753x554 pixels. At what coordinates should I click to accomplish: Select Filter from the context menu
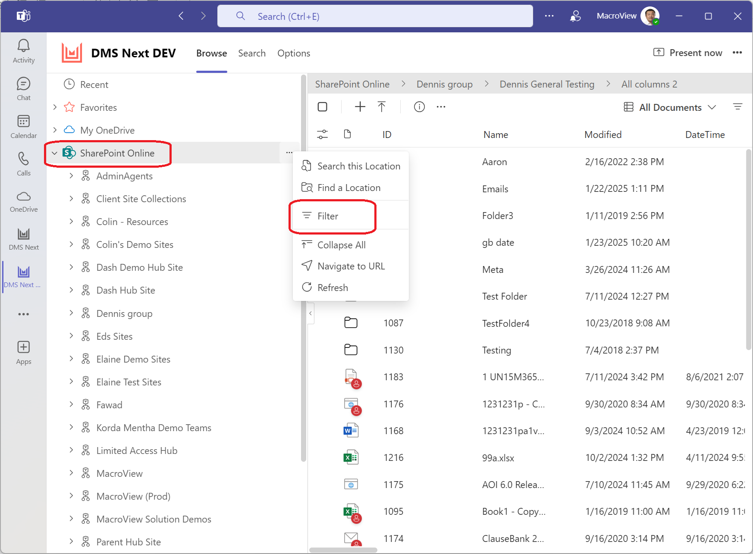[x=351, y=216]
